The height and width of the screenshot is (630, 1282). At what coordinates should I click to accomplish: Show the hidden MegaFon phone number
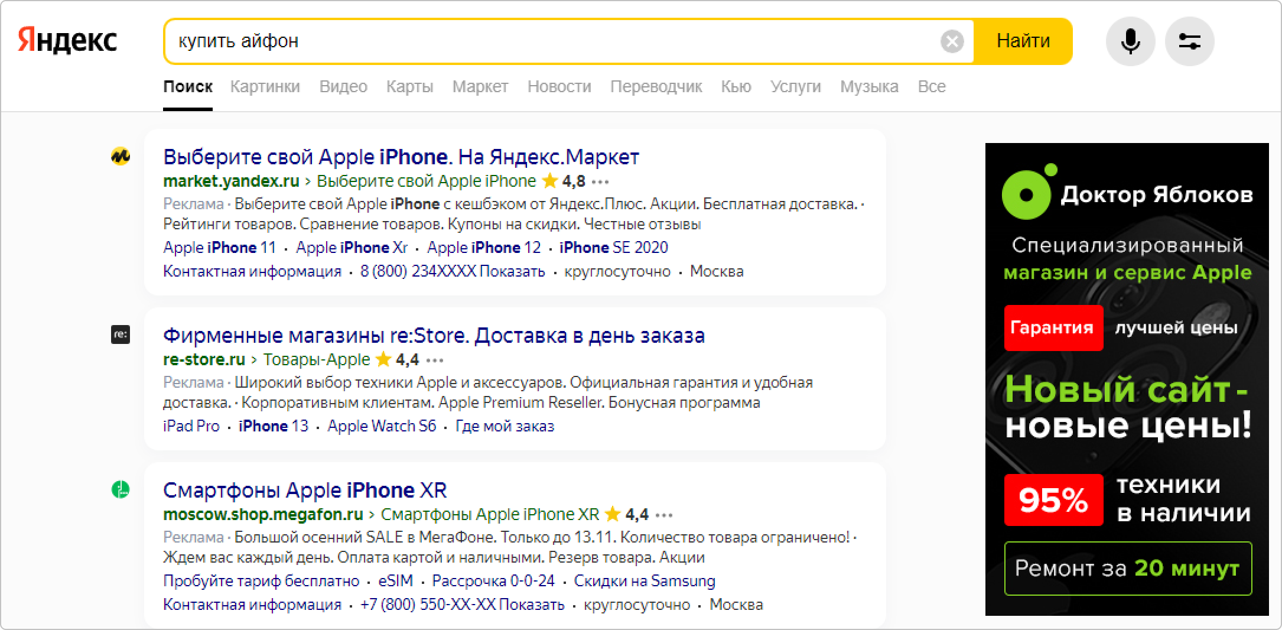pyautogui.click(x=531, y=605)
